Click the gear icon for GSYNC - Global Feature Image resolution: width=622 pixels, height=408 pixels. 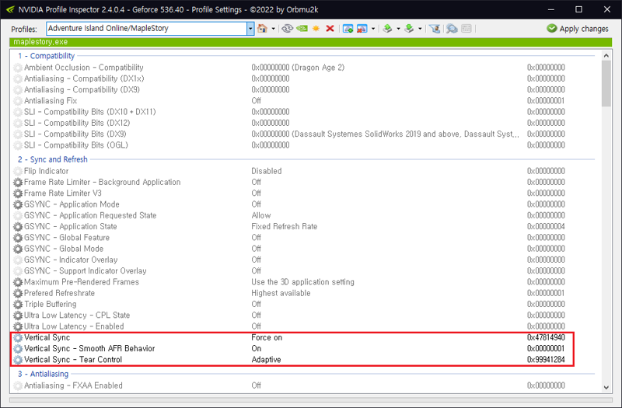coord(18,238)
